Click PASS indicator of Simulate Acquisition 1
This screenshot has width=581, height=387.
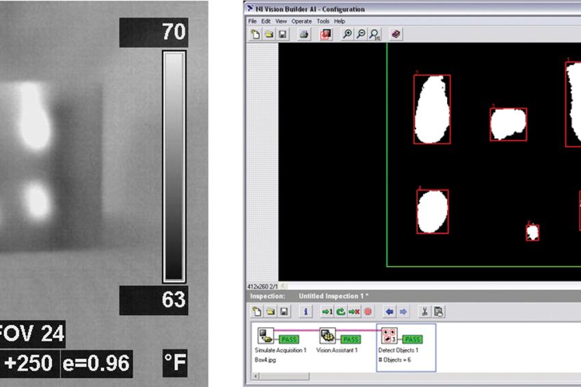[x=288, y=339]
